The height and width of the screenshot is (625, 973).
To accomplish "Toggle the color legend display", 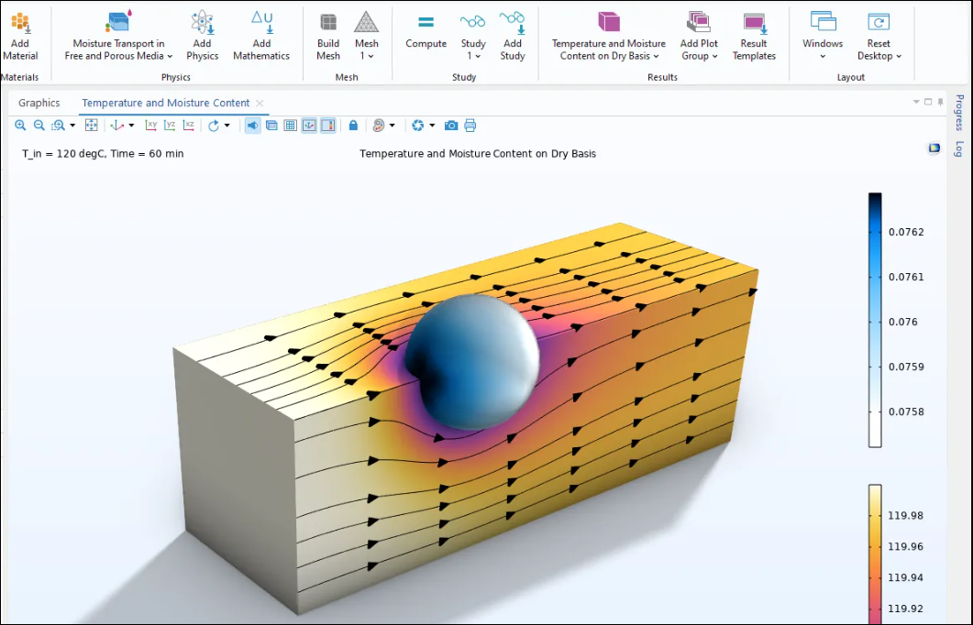I will pyautogui.click(x=327, y=126).
